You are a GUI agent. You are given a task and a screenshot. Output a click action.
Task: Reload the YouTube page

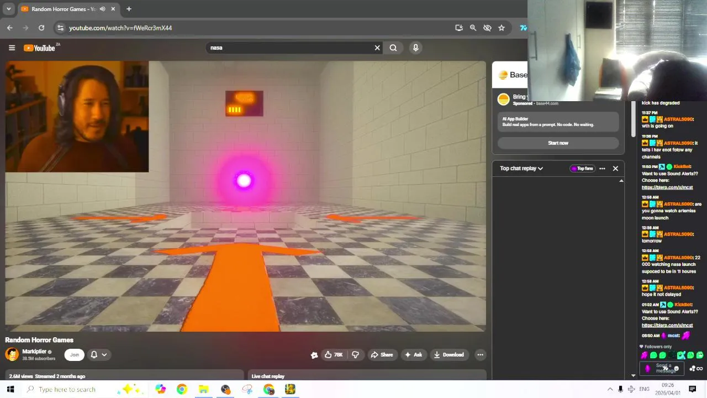tap(41, 28)
